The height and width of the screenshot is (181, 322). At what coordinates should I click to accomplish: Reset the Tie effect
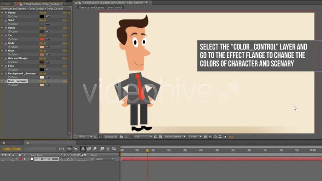point(43,35)
